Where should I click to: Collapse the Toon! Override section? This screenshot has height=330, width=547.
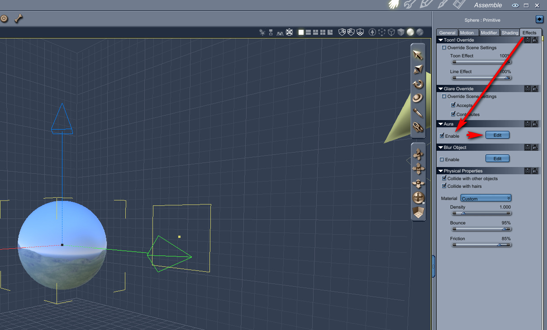(x=441, y=40)
